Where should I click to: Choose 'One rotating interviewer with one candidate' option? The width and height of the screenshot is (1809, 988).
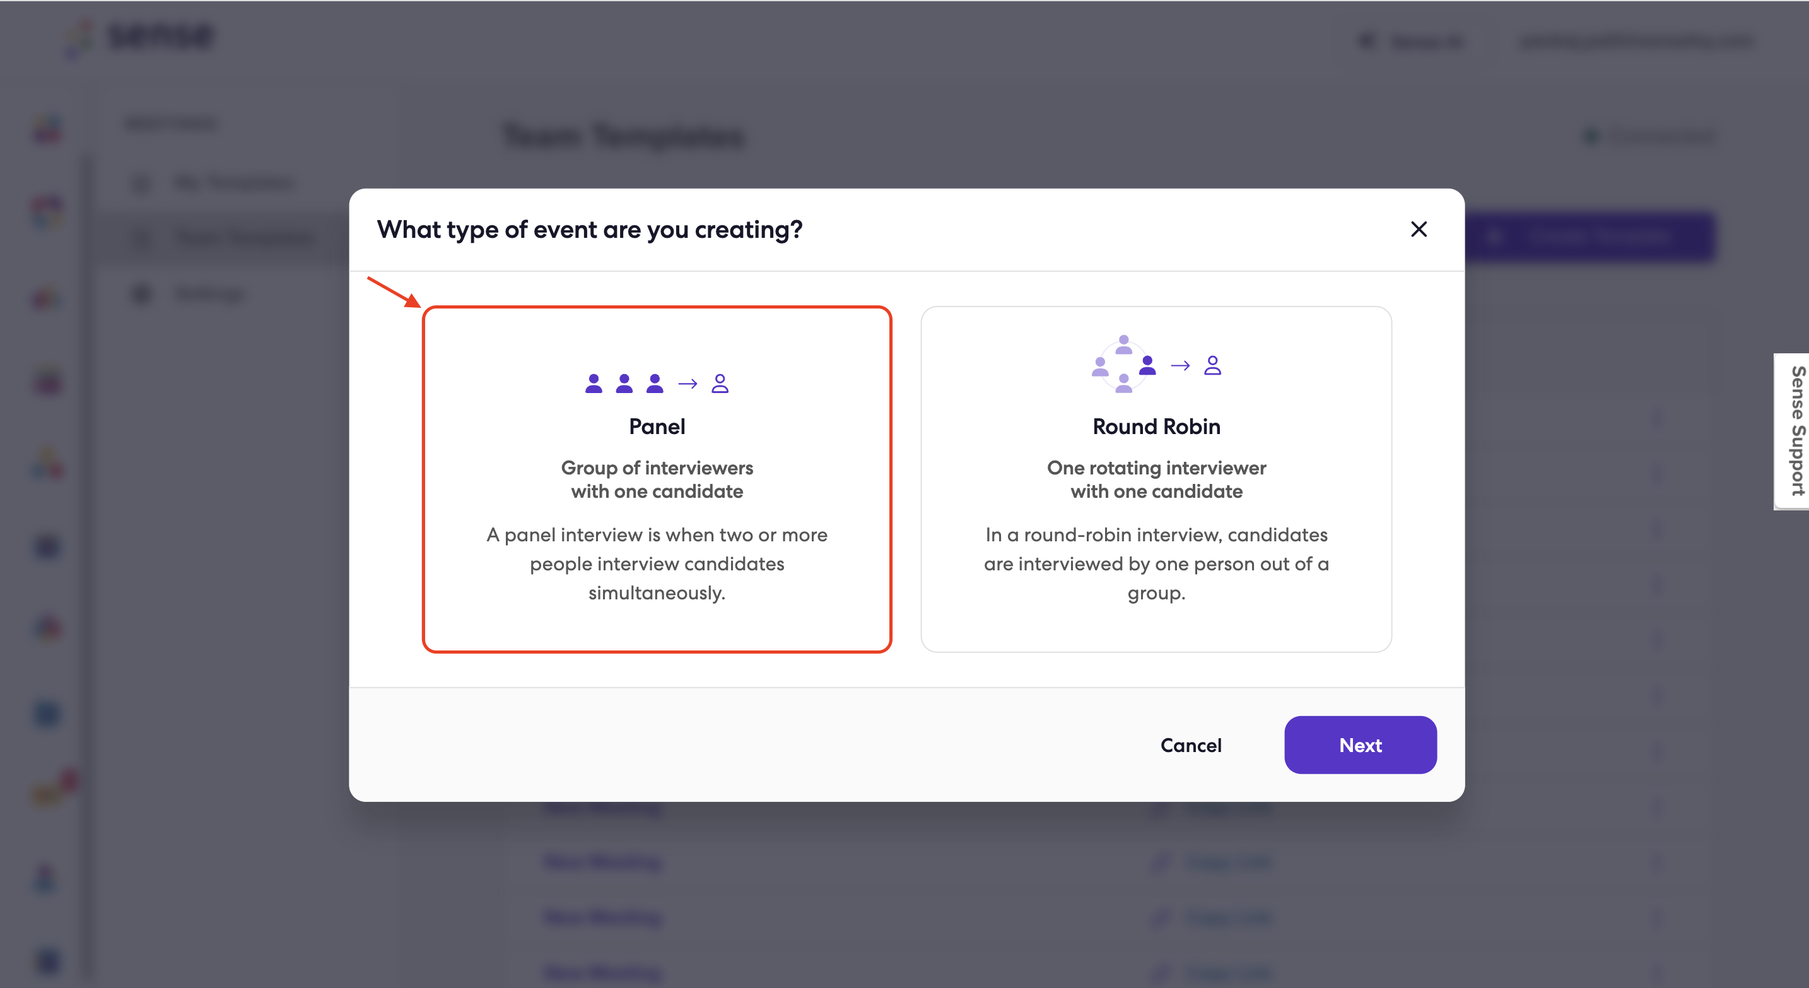[x=1156, y=479]
